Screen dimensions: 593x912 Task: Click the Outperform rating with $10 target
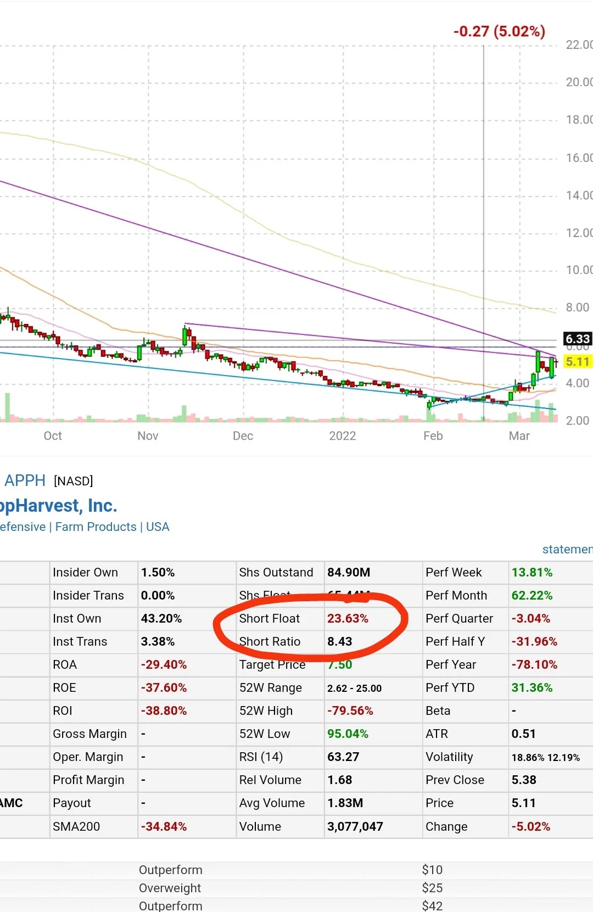pyautogui.click(x=171, y=870)
